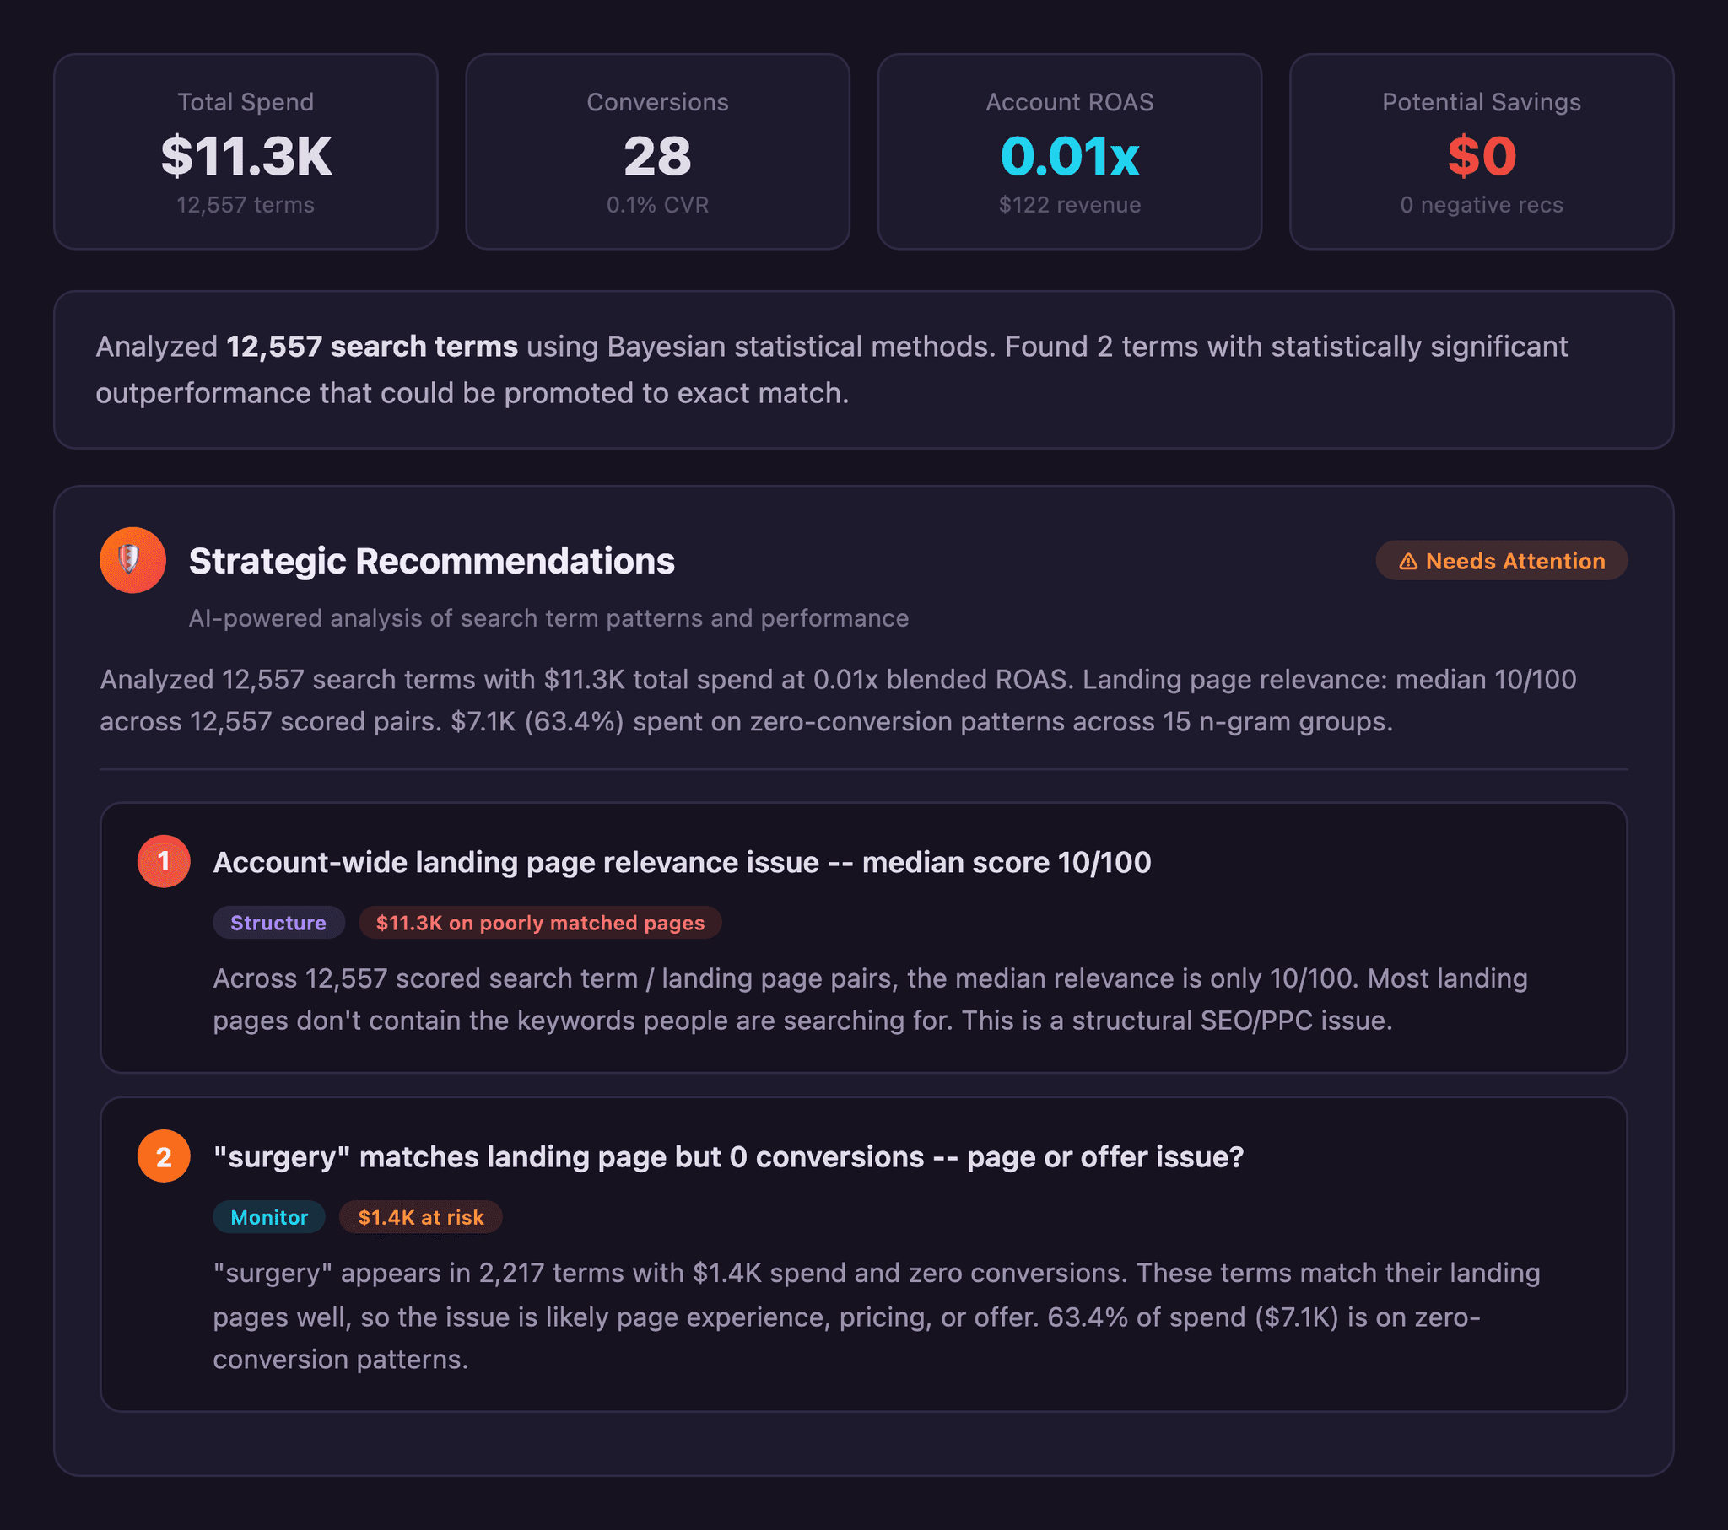Screen dimensions: 1728x1530
Task: Click the orange number 2 recommendation badge
Action: pos(163,1156)
